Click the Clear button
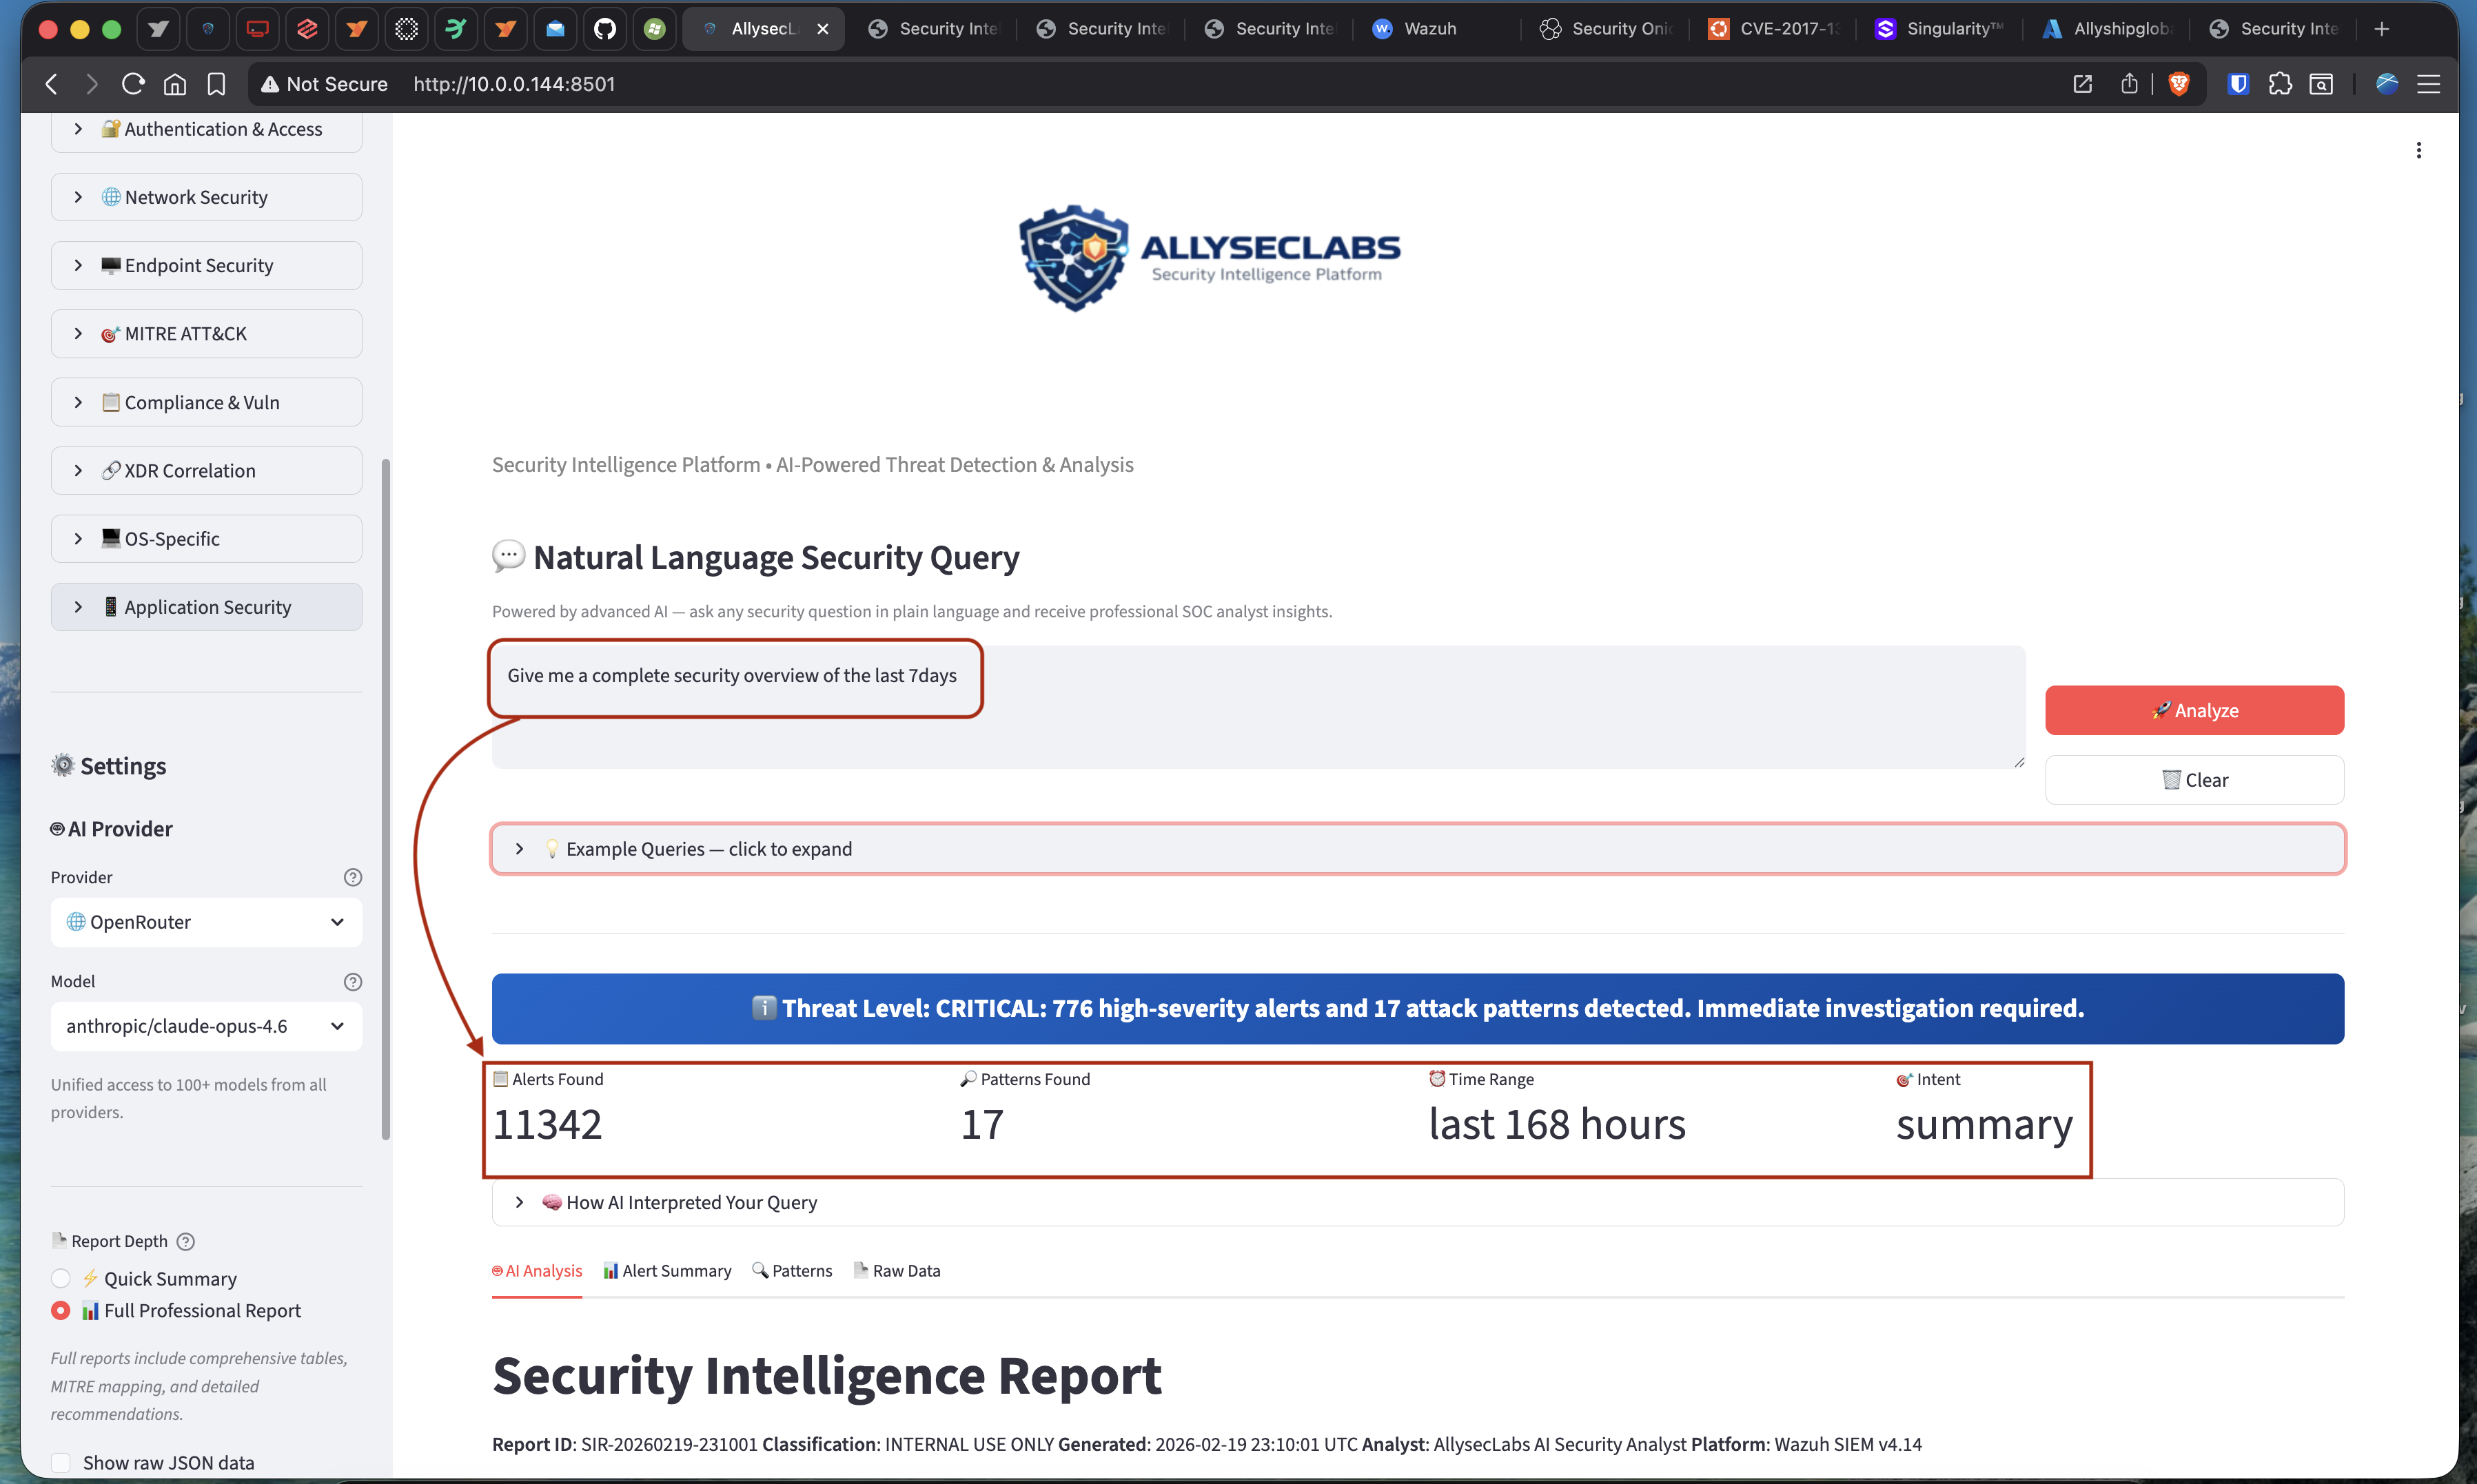2477x1484 pixels. click(2194, 780)
